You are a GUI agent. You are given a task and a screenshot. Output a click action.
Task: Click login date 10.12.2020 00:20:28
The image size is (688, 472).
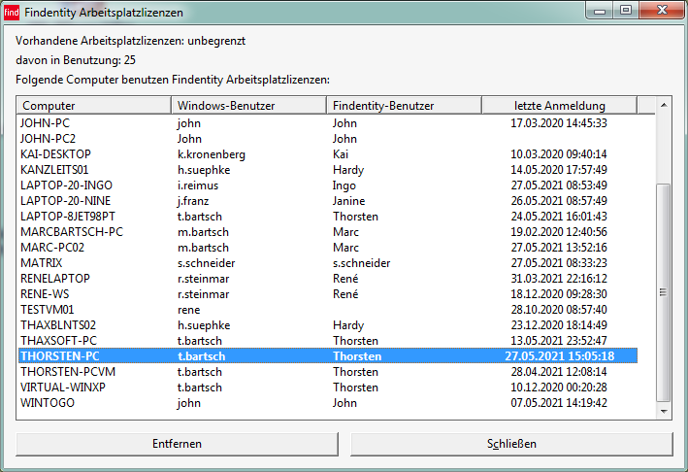pos(559,388)
